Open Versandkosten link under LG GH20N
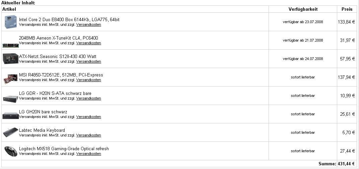Screen dimensions: 359x169 pos(89,117)
